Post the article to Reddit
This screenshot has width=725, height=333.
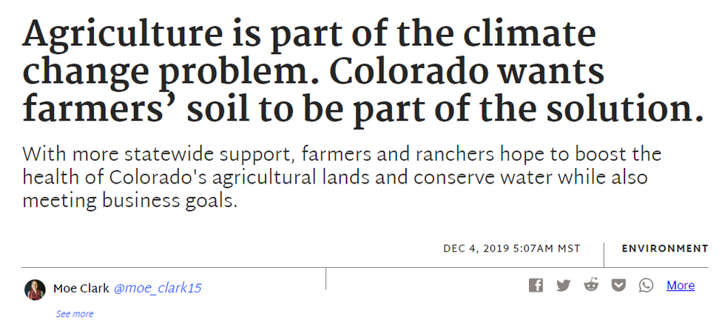coord(591,286)
